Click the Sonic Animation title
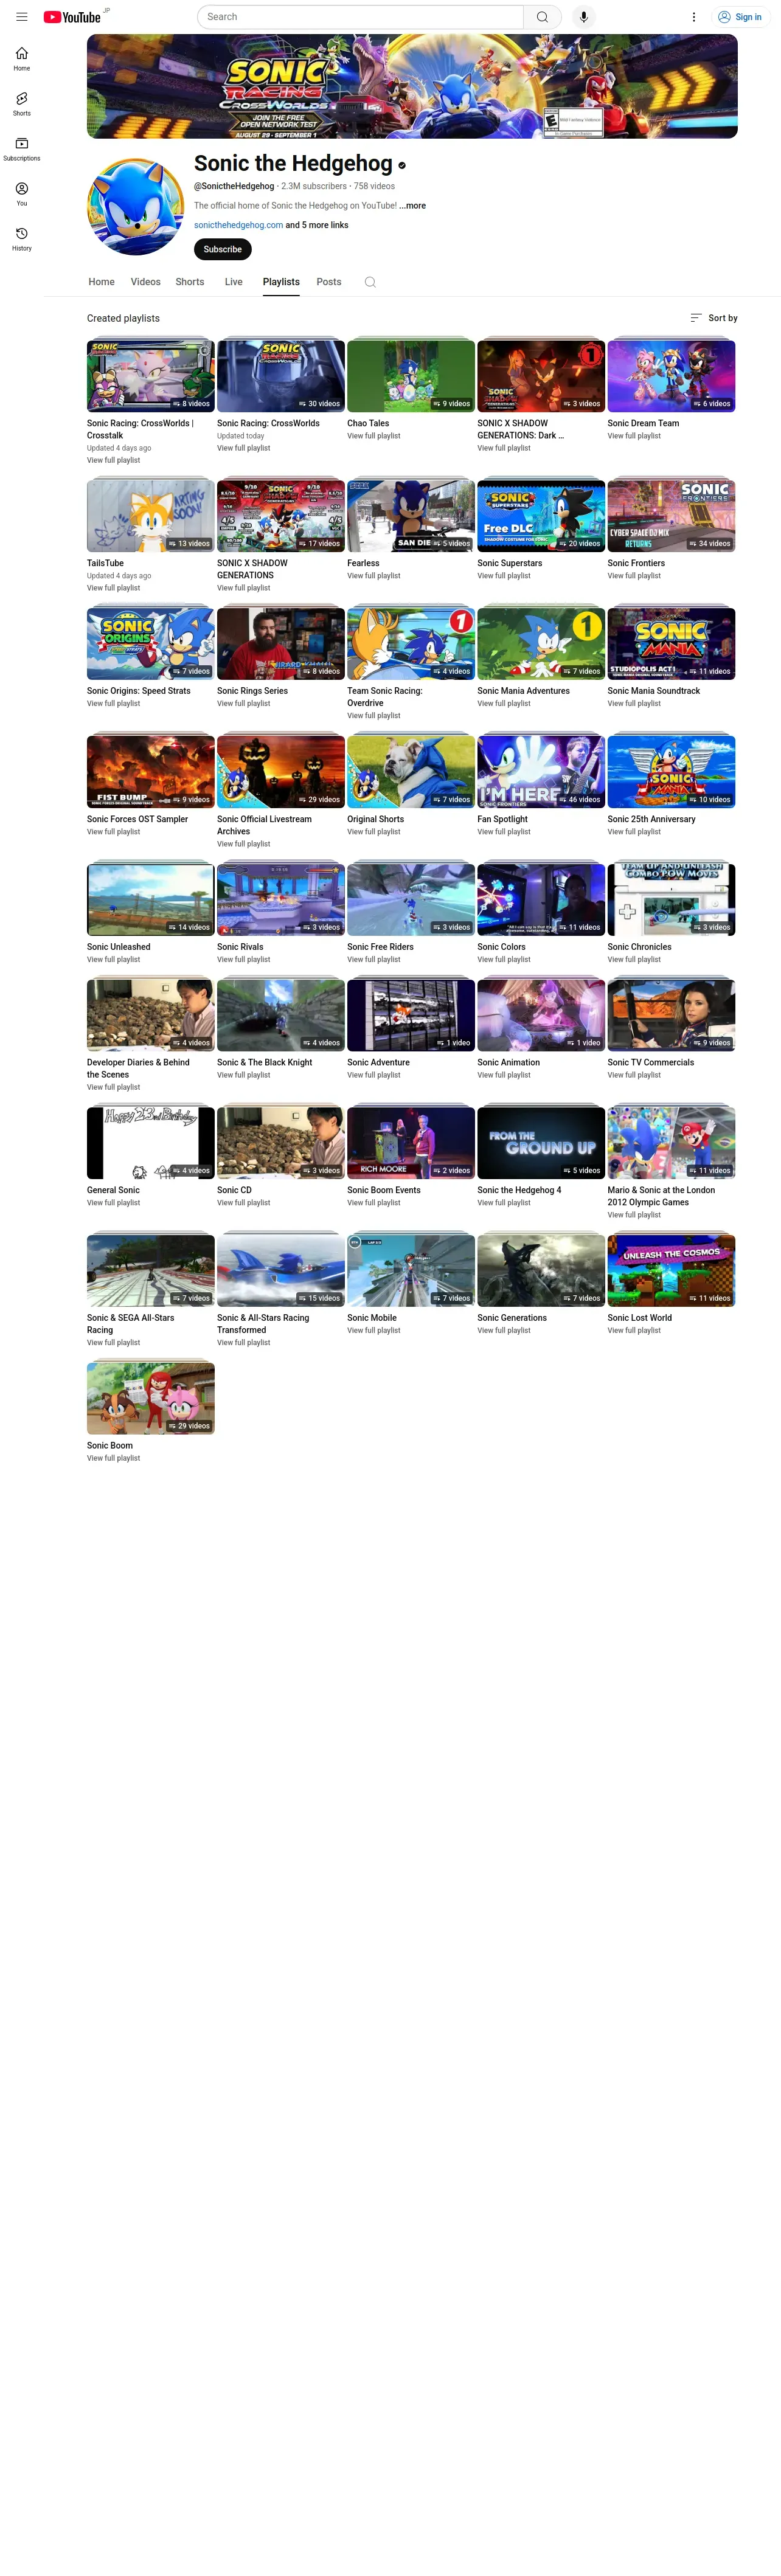Viewport: 781px width, 2576px height. pyautogui.click(x=508, y=1063)
